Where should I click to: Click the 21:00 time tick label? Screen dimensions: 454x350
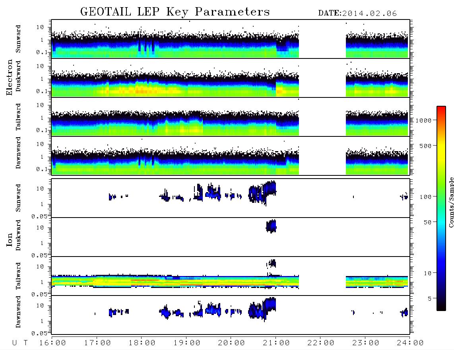pyautogui.click(x=276, y=343)
